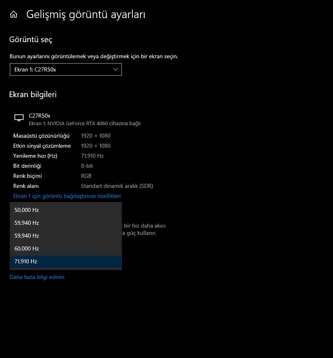333x358 pixels.
Task: Open Ekran 1 için görüntü bağdaştırıcısı özellikleri link
Action: 67,196
